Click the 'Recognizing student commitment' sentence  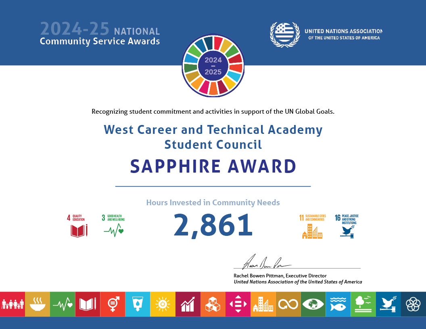click(x=213, y=112)
